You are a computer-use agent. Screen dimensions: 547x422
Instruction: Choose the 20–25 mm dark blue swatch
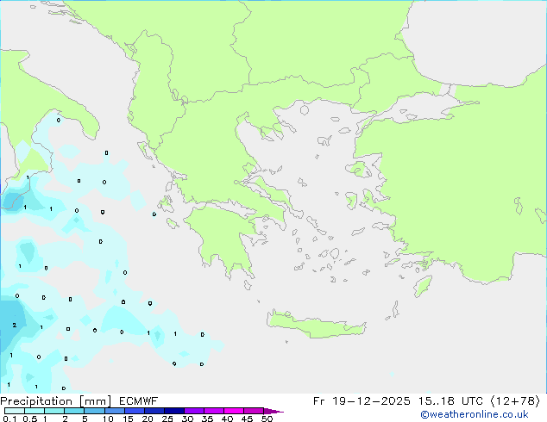[154, 411]
